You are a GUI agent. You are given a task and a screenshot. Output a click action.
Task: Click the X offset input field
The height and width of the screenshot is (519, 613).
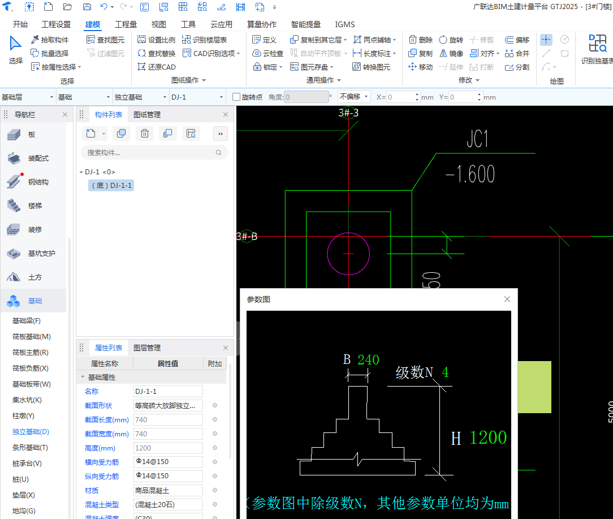coord(403,97)
